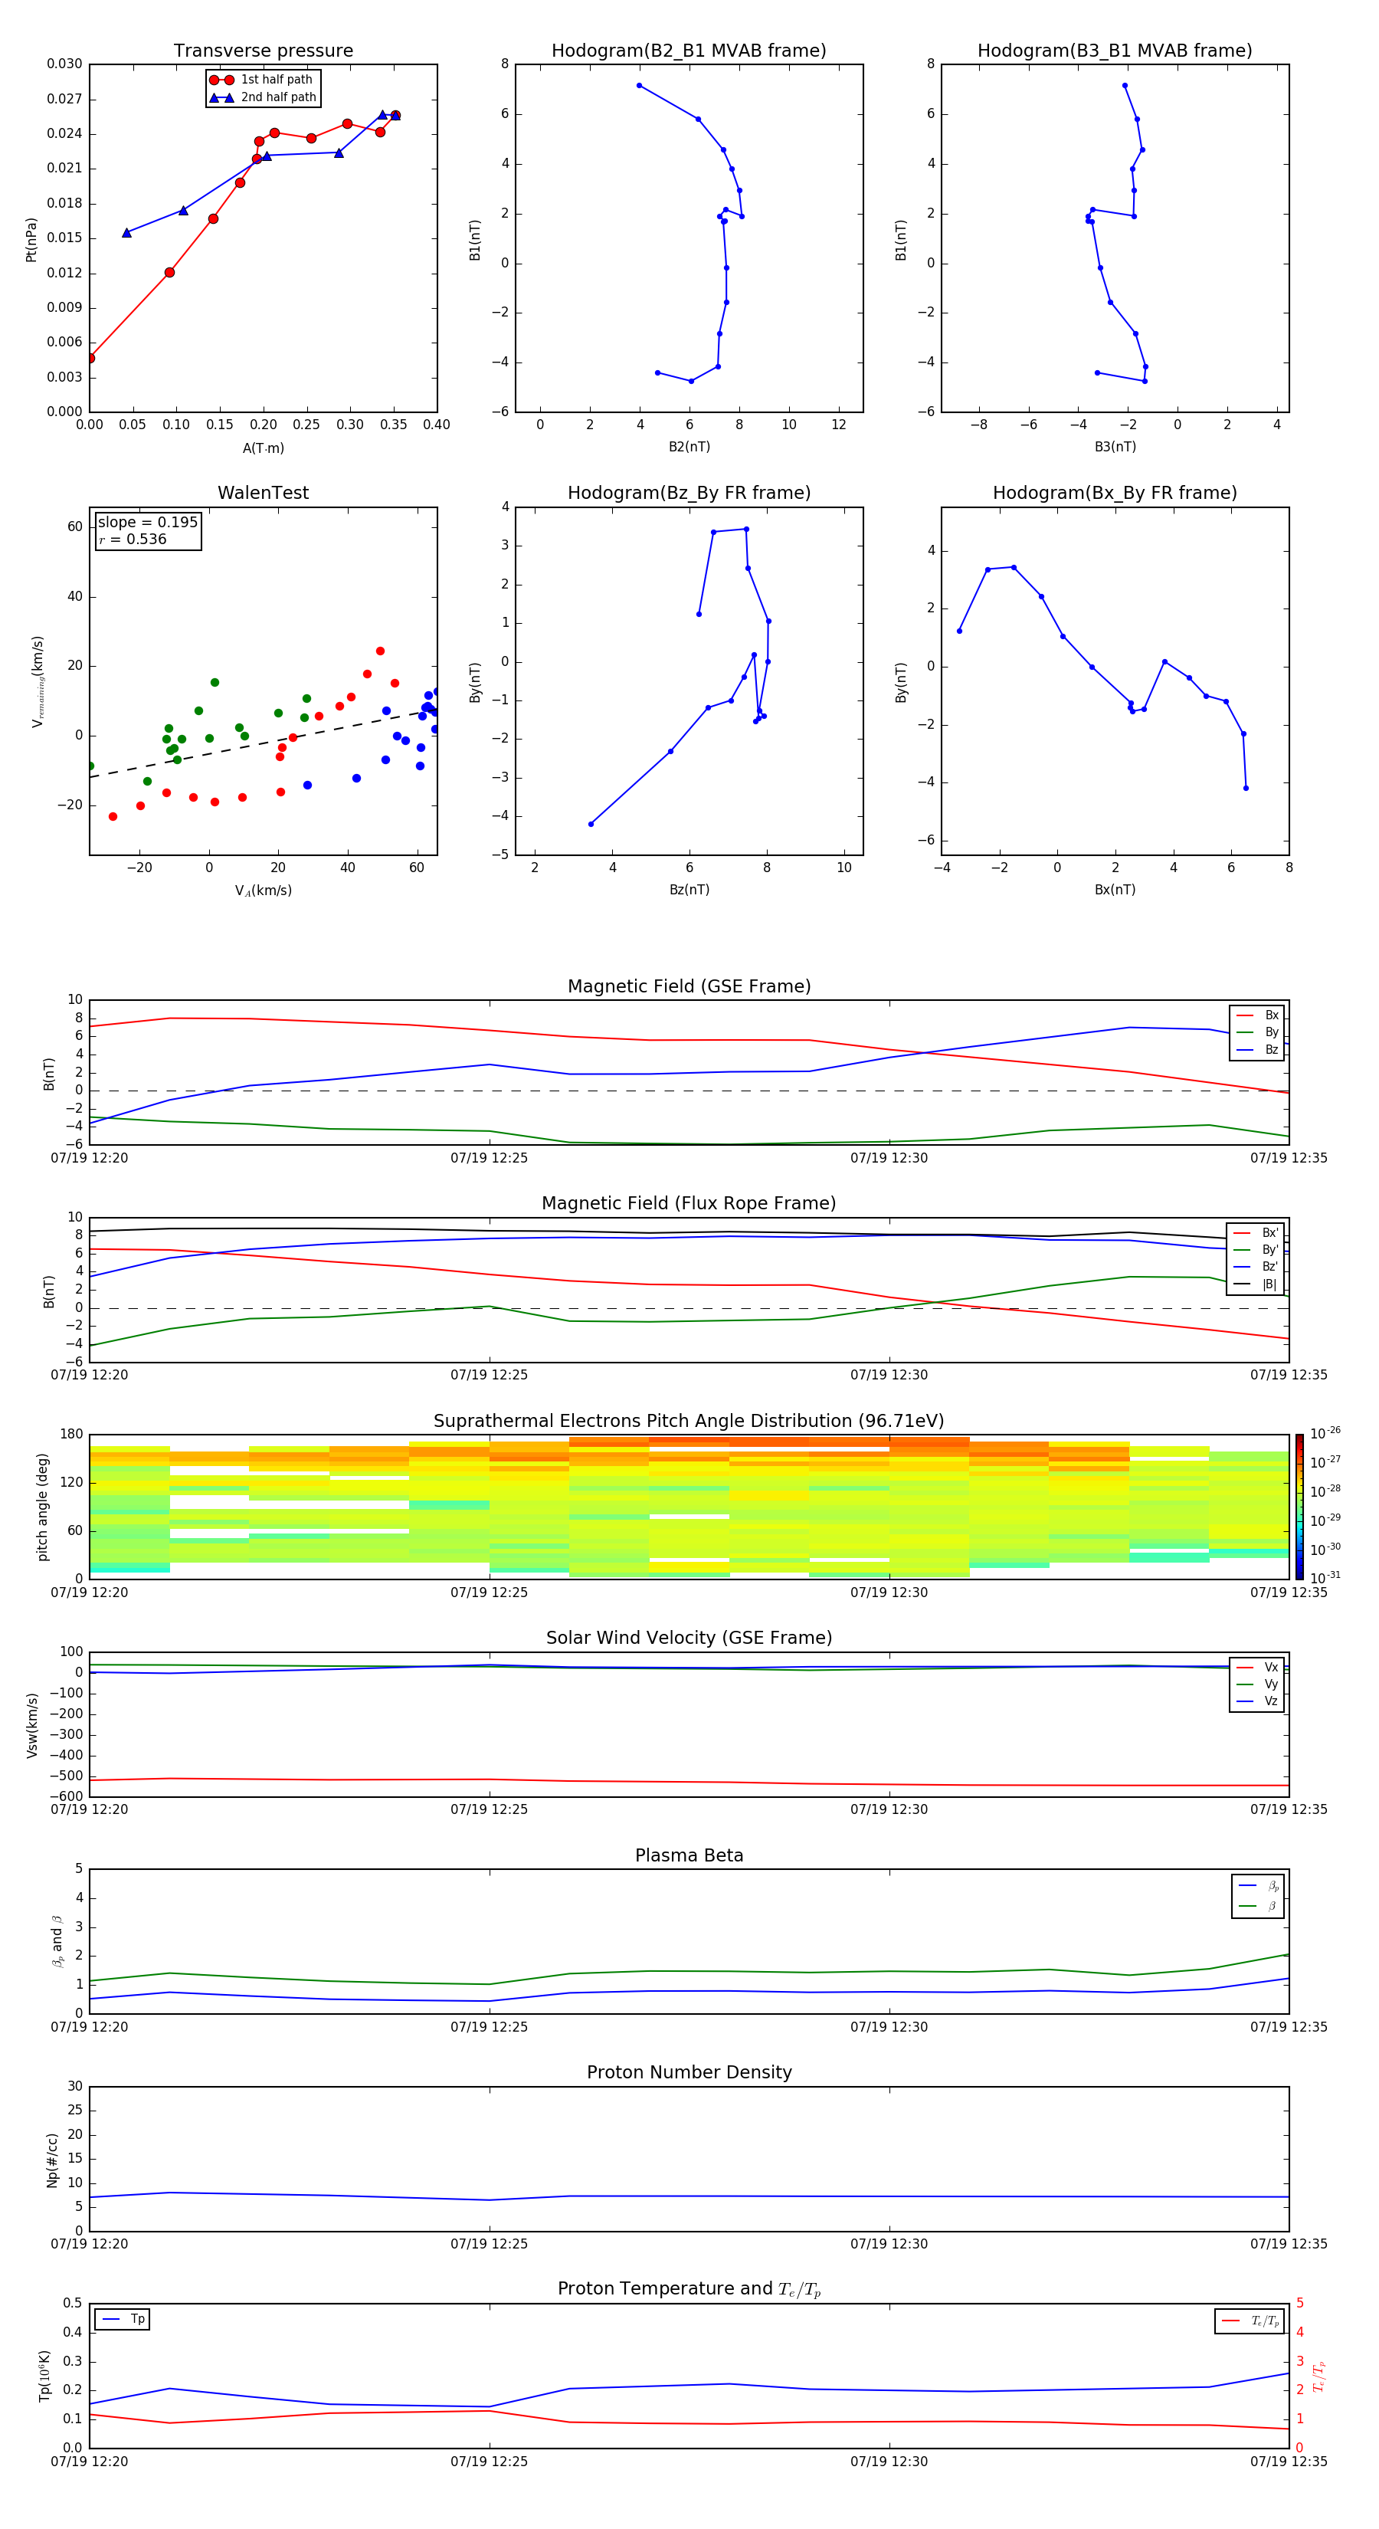Click the Bx' legend entry in Flux Rope panel
Screen dimensions: 1379x2529
(x=1256, y=1233)
